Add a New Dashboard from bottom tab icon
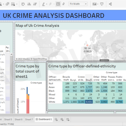126x126 pixels. click(62, 119)
